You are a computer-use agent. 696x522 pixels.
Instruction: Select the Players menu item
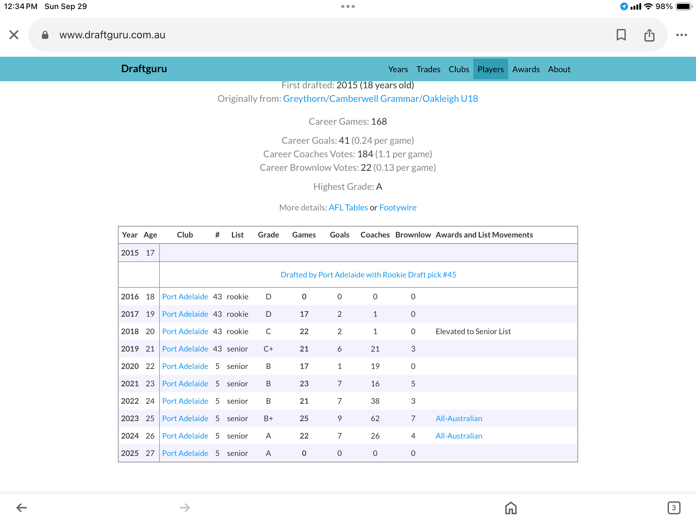pos(490,69)
